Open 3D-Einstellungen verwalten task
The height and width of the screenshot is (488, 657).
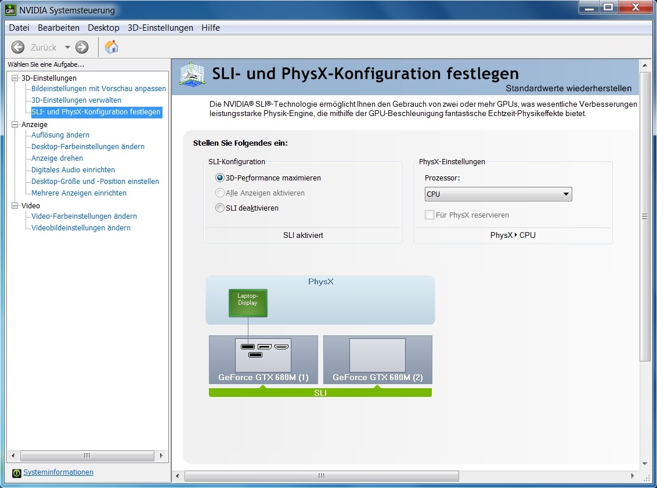click(x=76, y=100)
